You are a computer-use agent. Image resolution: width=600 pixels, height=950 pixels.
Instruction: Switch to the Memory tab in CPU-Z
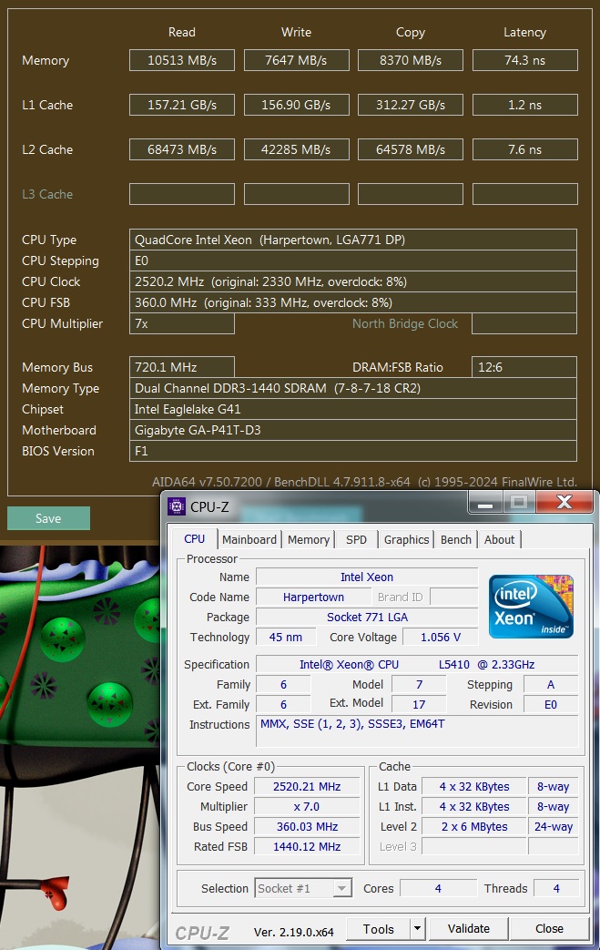pos(308,539)
